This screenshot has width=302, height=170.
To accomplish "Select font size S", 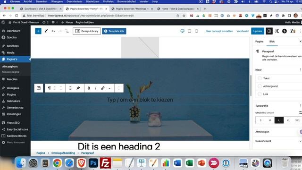I will (x=260, y=120).
